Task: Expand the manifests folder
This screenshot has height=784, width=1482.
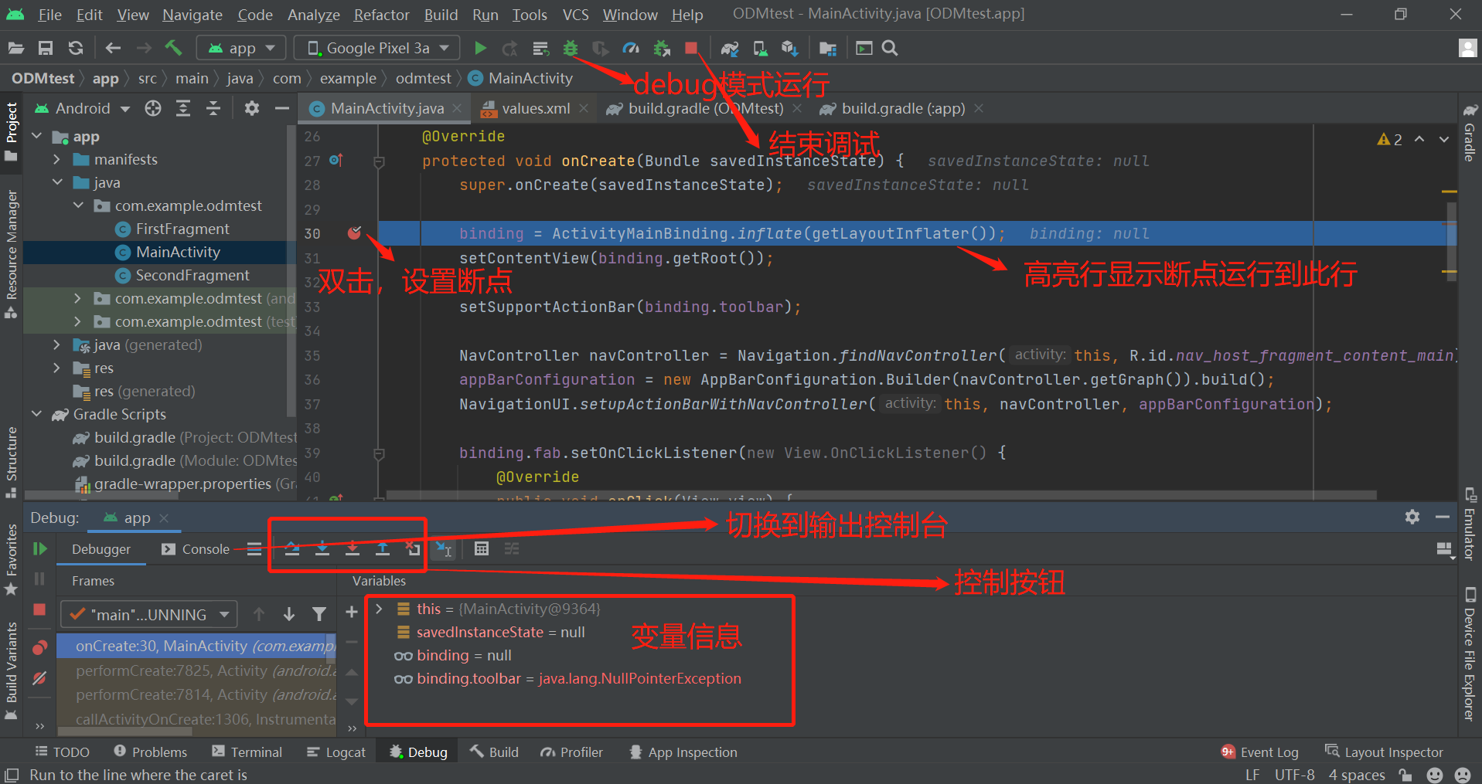Action: point(56,160)
